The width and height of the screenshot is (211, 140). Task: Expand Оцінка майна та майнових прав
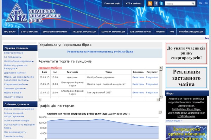point(19,126)
